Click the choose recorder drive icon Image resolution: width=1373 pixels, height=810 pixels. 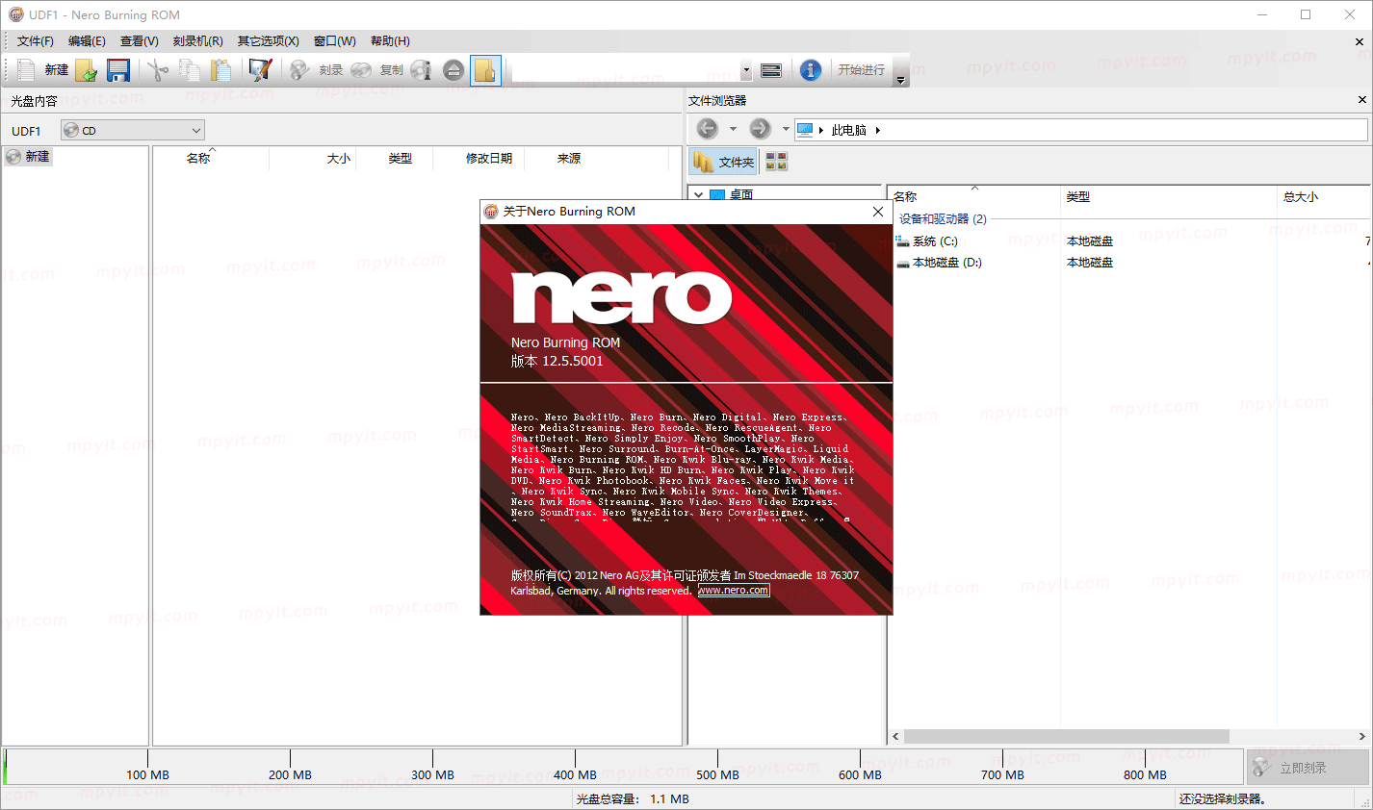[771, 69]
